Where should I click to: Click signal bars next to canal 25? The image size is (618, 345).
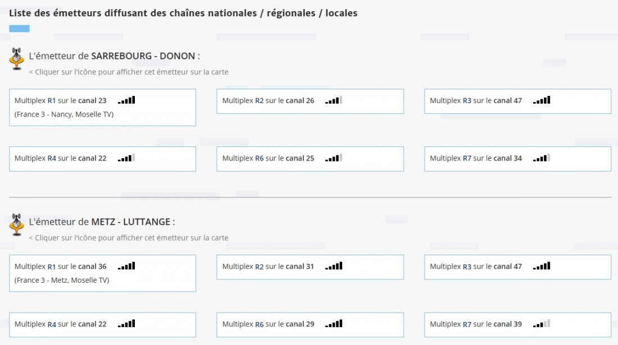(x=334, y=158)
